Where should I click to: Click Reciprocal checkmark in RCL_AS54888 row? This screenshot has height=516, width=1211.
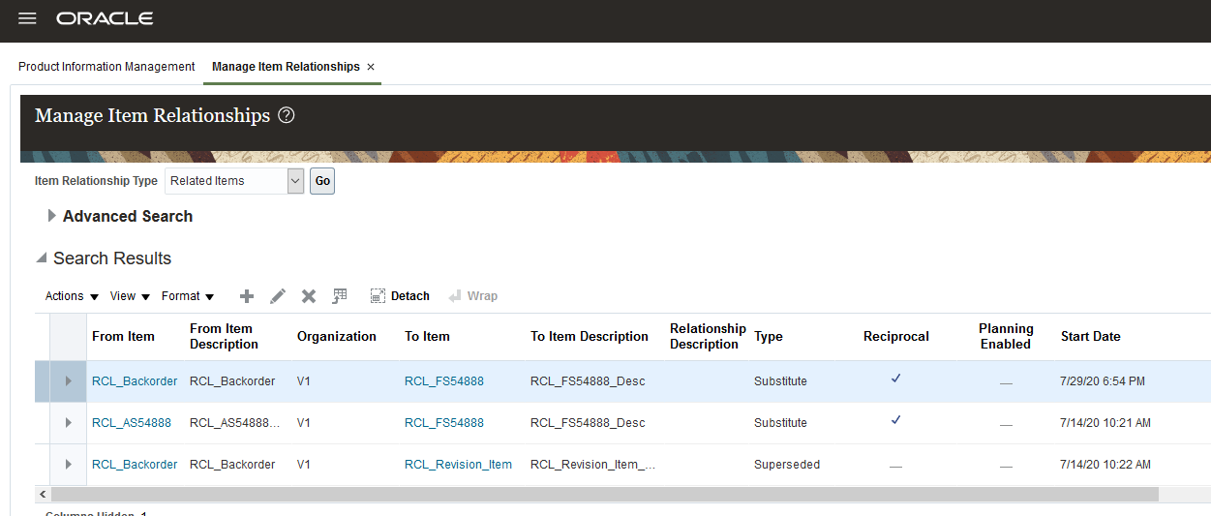pyautogui.click(x=895, y=421)
